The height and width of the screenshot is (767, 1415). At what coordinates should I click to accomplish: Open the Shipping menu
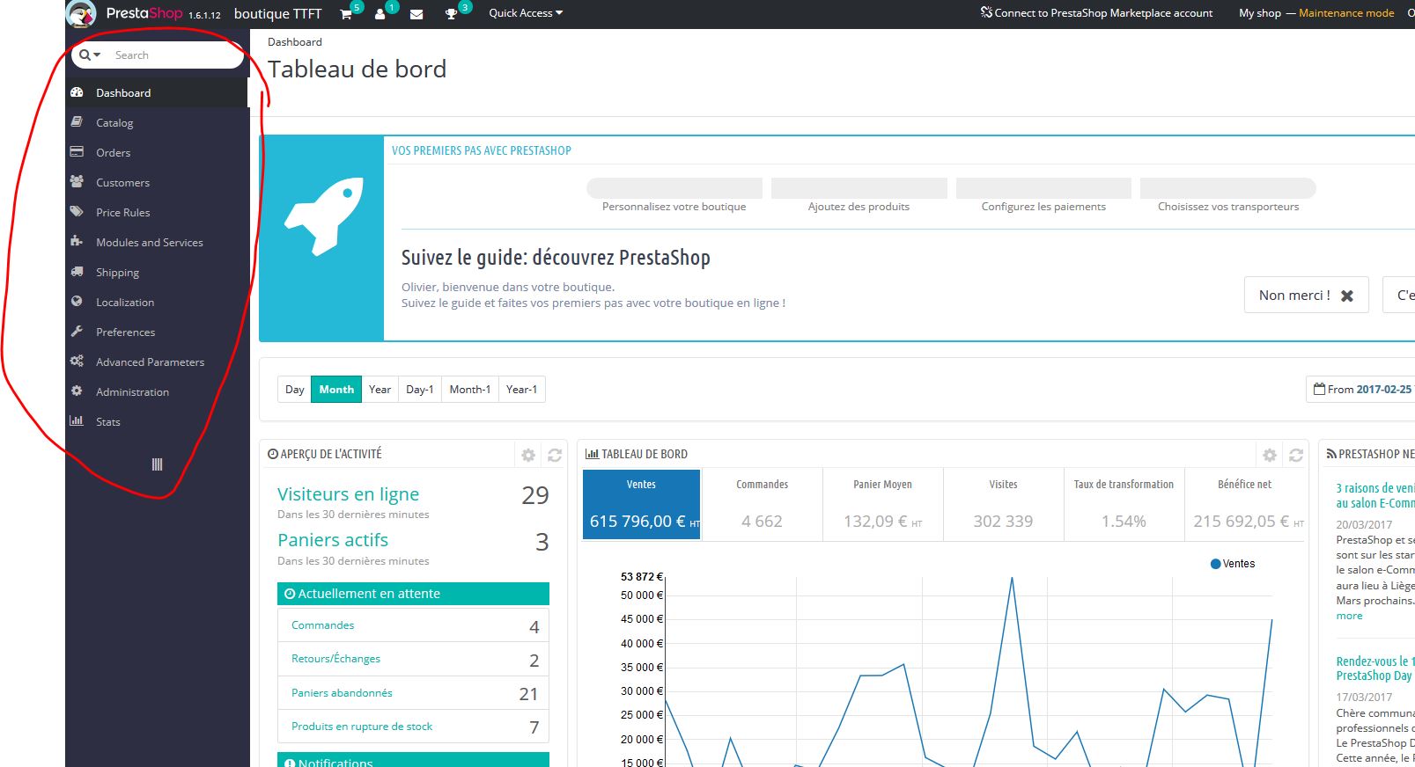click(157, 272)
